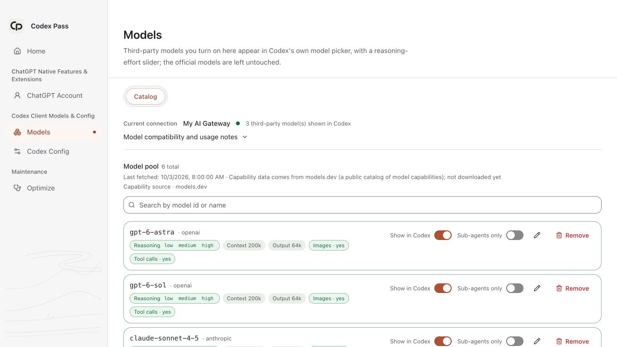Edit claude-sonnet-4-5 with the pencil icon
This screenshot has width=617, height=347.
coord(537,341)
